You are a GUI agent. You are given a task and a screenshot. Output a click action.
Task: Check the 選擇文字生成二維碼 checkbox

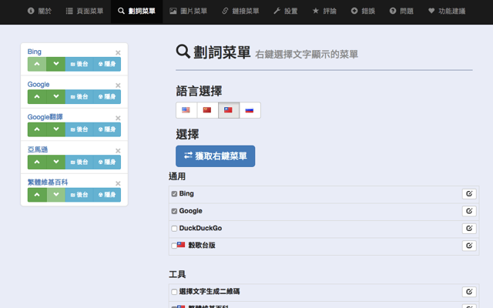pos(174,292)
